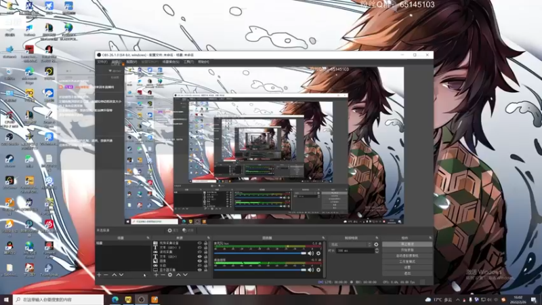
Task: Lock the 游戏采集 source
Action: point(206,252)
